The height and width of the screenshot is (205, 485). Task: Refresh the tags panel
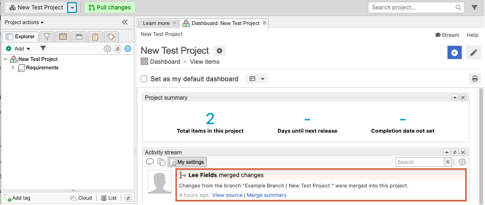pos(128,198)
